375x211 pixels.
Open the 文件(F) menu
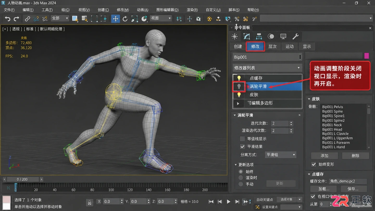(9, 10)
